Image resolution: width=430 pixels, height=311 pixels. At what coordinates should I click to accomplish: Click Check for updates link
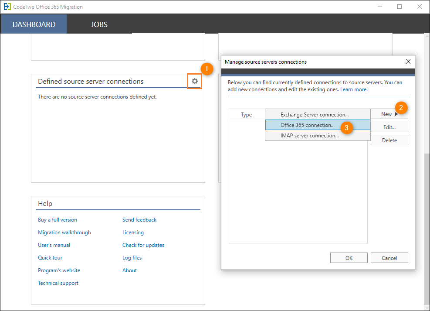click(143, 245)
